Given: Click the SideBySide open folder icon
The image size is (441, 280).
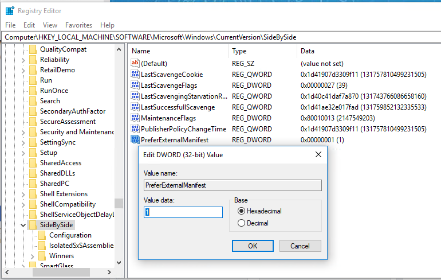Looking at the screenshot, I should pos(33,225).
